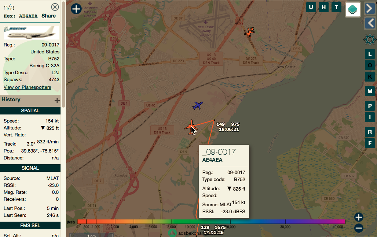Click the Squawk value 4743
This screenshot has width=377, height=237.
pos(54,80)
